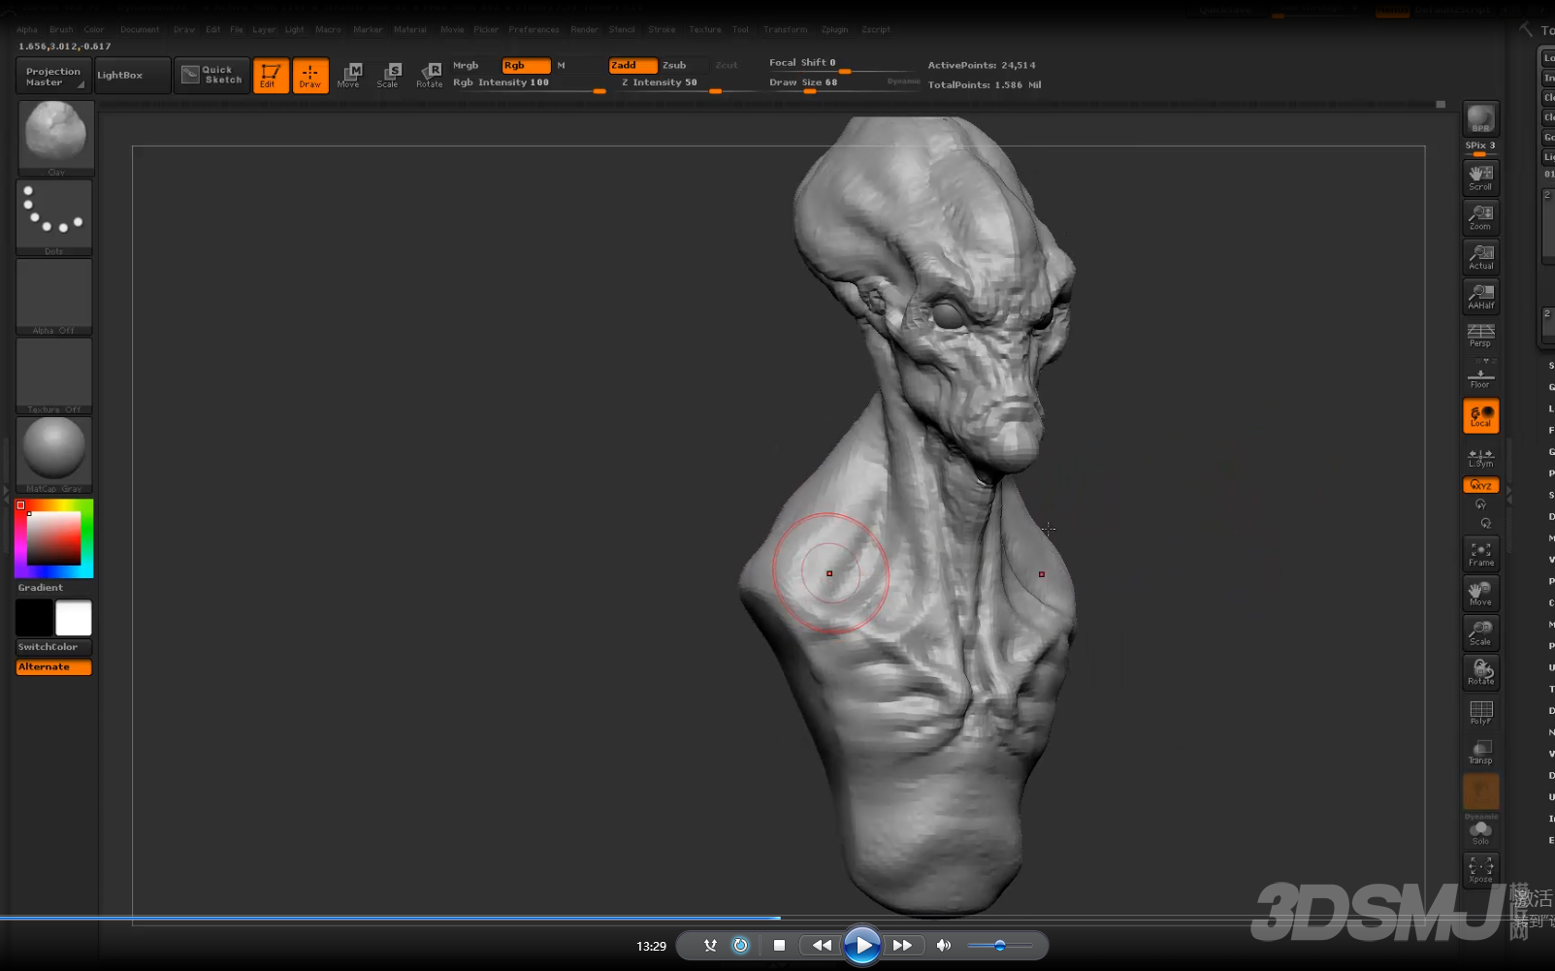Enable Mrgb painting mode

click(x=467, y=65)
